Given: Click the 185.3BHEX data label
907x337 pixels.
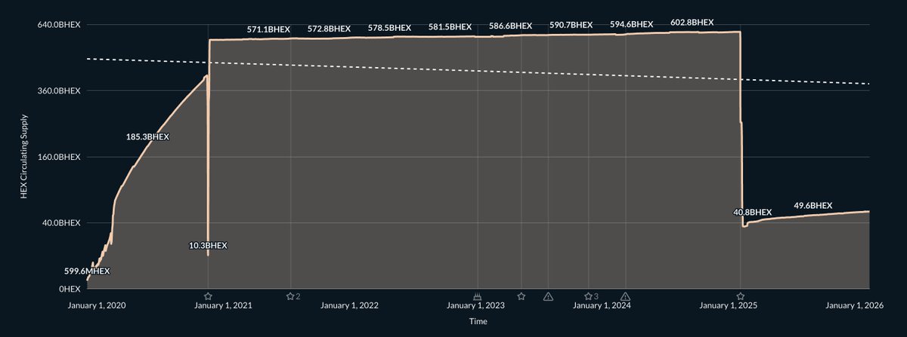Looking at the screenshot, I should coord(147,137).
